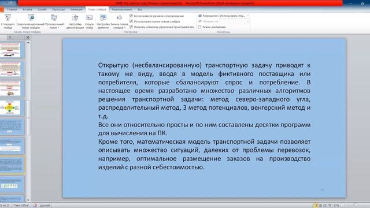Click the zoom out minus button

pos(343,206)
